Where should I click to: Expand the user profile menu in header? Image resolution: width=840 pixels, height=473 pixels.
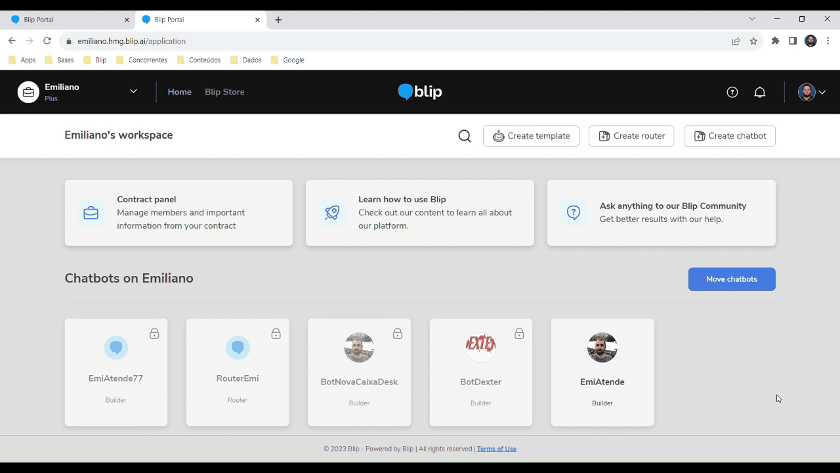point(812,92)
